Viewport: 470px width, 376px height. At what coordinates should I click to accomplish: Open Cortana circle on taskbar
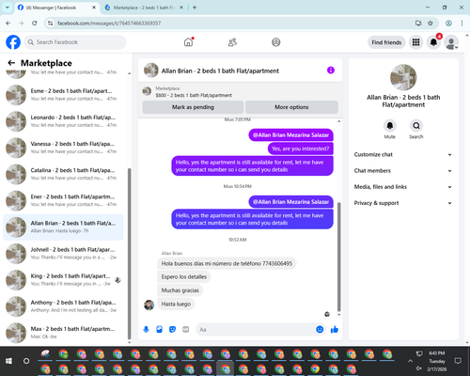[26, 361]
